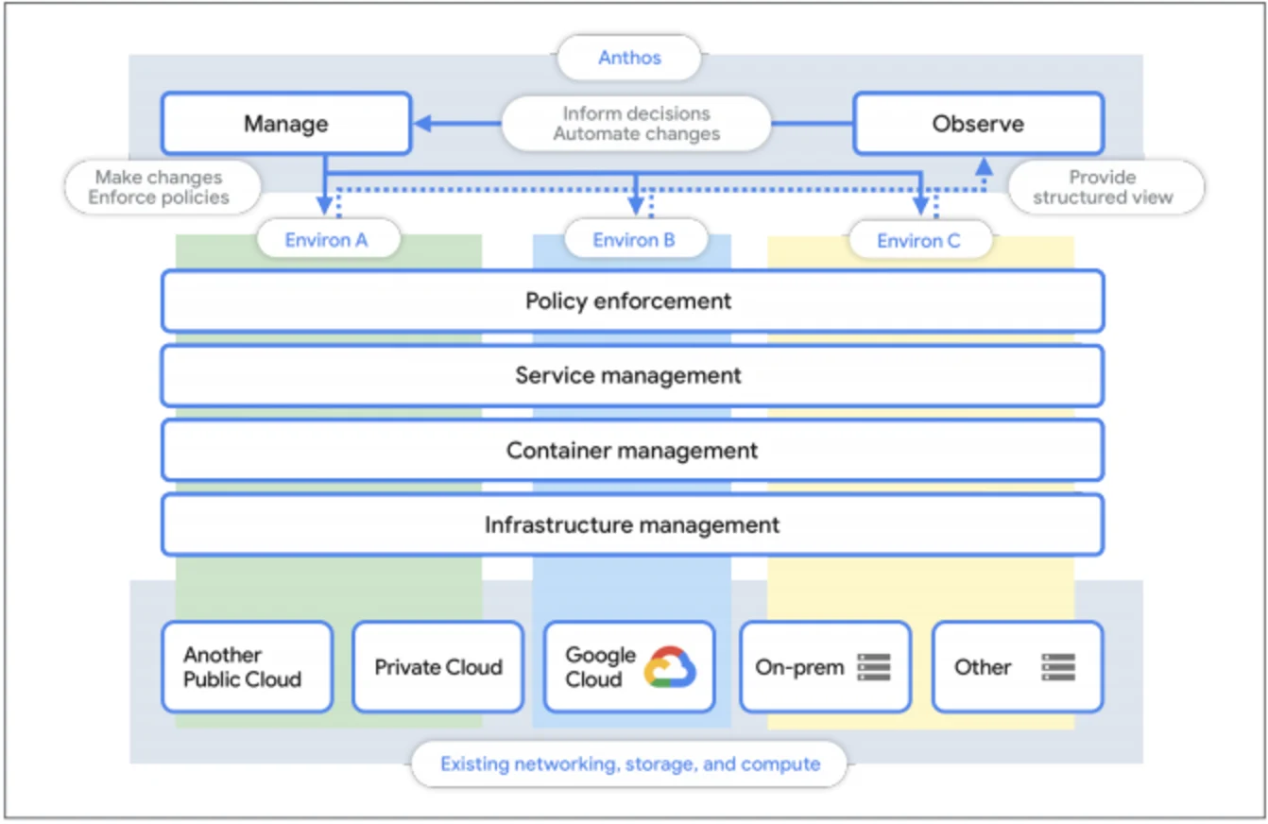Select the Policy enforcement layer
1268x824 pixels.
[632, 301]
